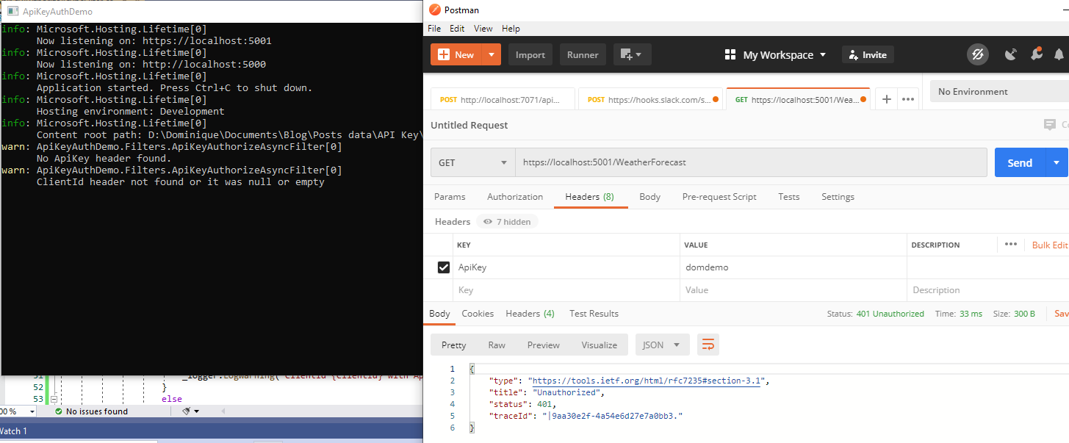This screenshot has height=443, width=1069.
Task: Open the response Cookies tab
Action: (478, 314)
